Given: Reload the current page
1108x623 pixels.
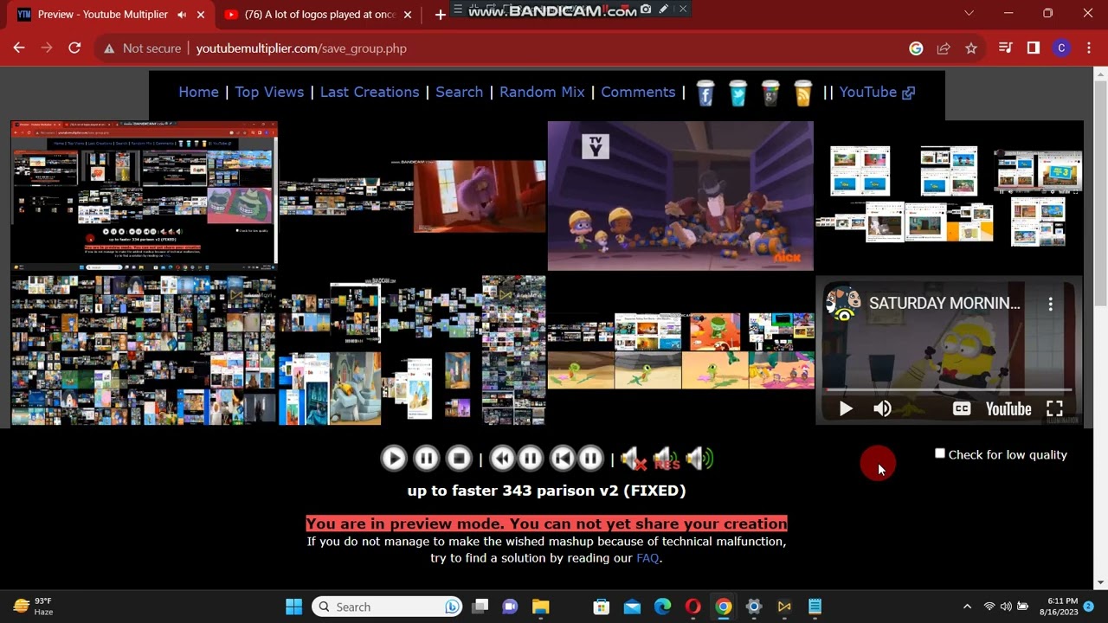Looking at the screenshot, I should 74,48.
